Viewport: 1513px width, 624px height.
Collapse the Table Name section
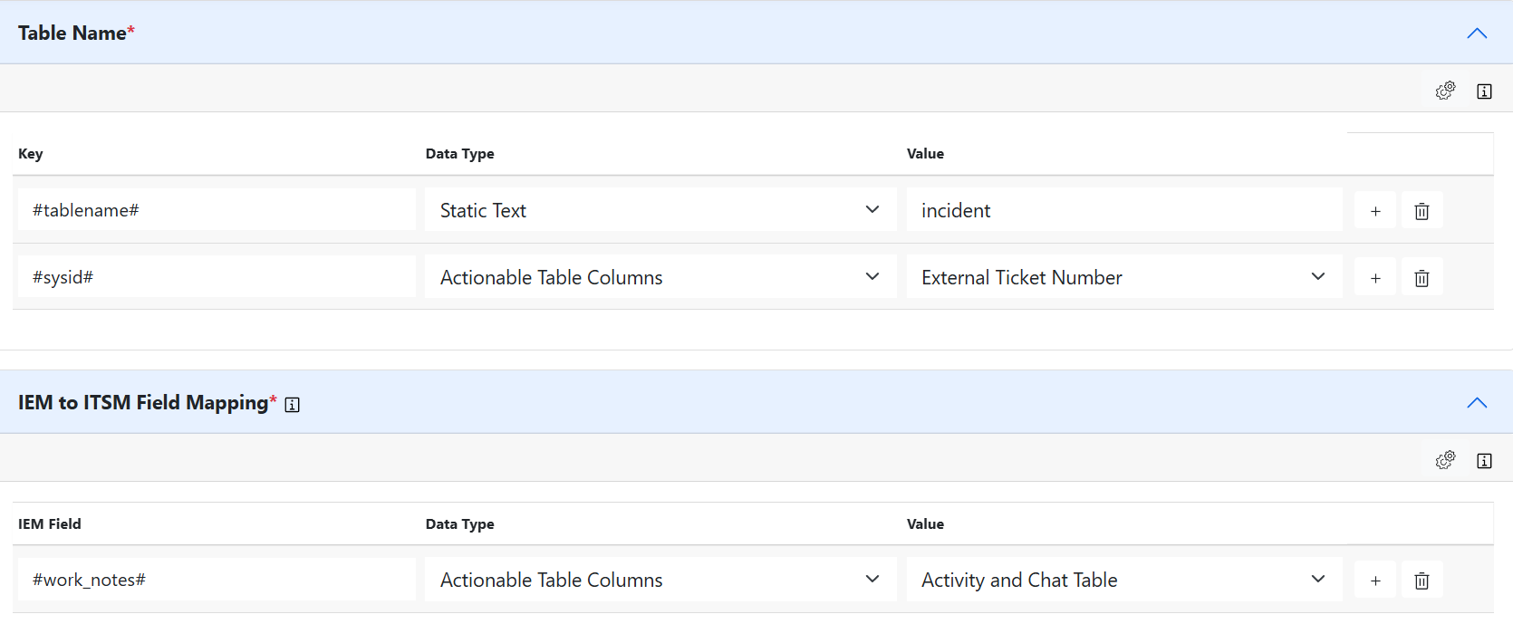click(1477, 34)
